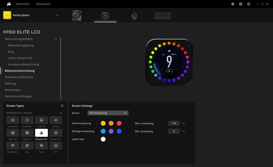Collapse the Beleuchtungseffekte section
The image size is (273, 167).
tap(56, 39)
